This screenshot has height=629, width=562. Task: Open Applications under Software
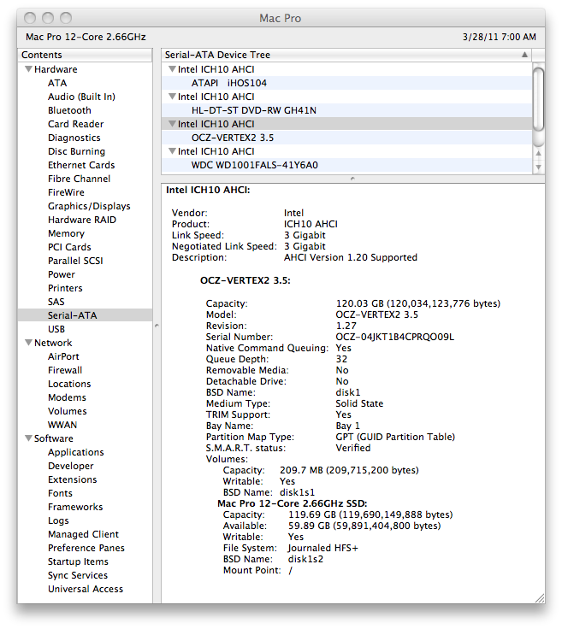click(x=76, y=452)
